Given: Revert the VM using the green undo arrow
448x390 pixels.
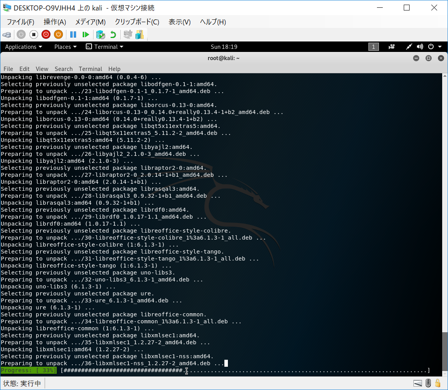Looking at the screenshot, I should point(113,35).
